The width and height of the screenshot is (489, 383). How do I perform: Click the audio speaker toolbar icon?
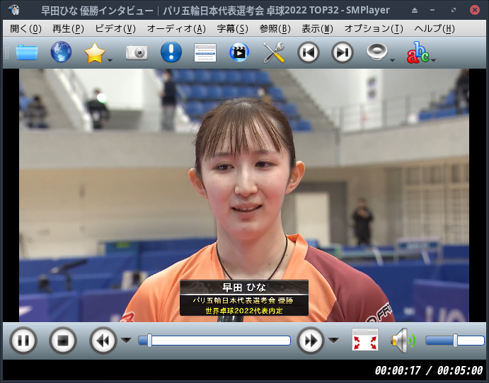click(x=376, y=52)
